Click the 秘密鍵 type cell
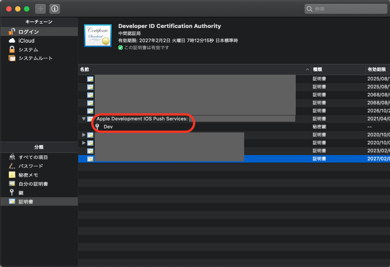The height and width of the screenshot is (267, 390). pyautogui.click(x=319, y=127)
